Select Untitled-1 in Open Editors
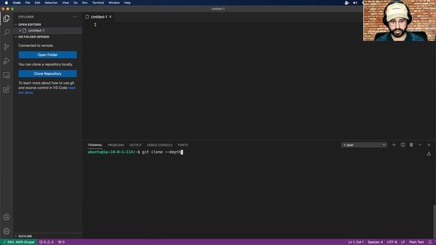Image resolution: width=436 pixels, height=245 pixels. point(36,31)
